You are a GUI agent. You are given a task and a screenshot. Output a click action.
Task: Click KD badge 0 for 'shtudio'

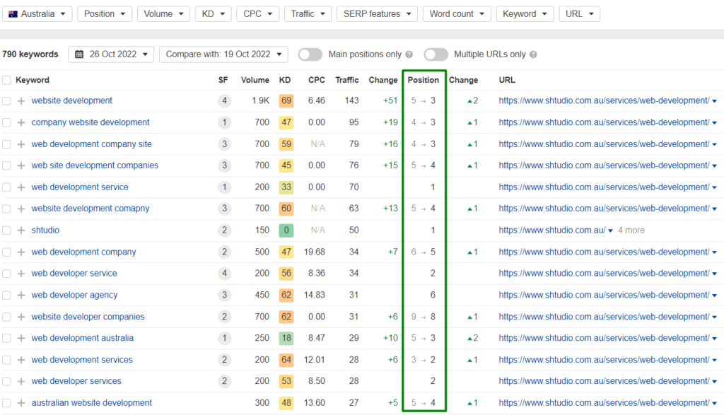(286, 230)
